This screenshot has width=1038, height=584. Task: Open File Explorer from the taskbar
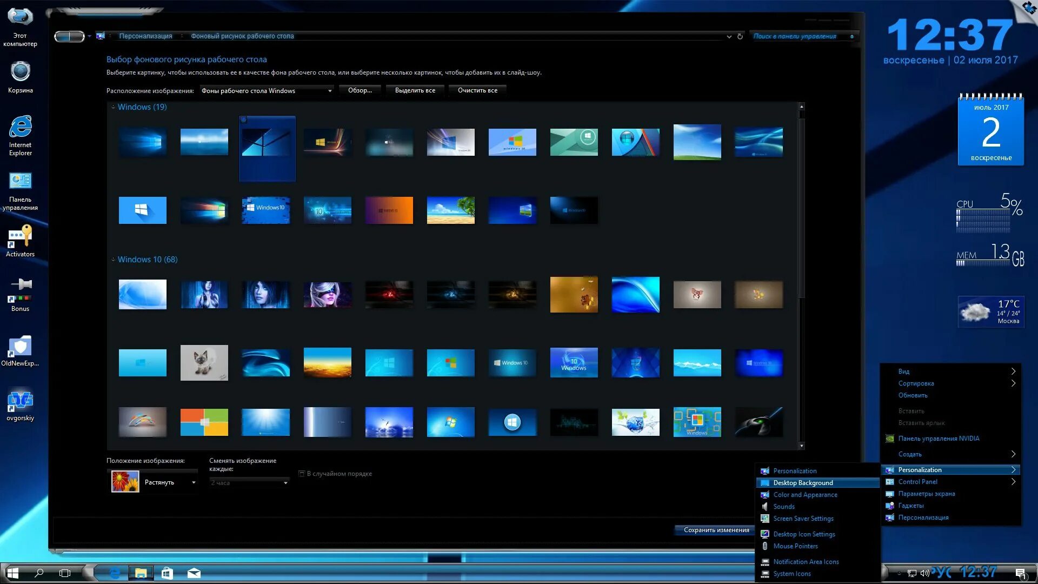(142, 572)
